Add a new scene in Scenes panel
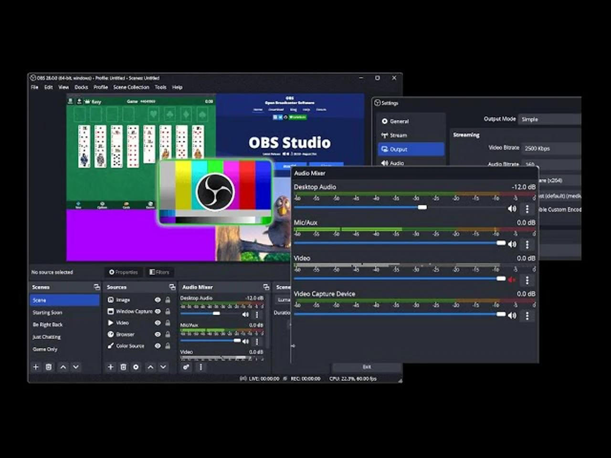 point(36,367)
